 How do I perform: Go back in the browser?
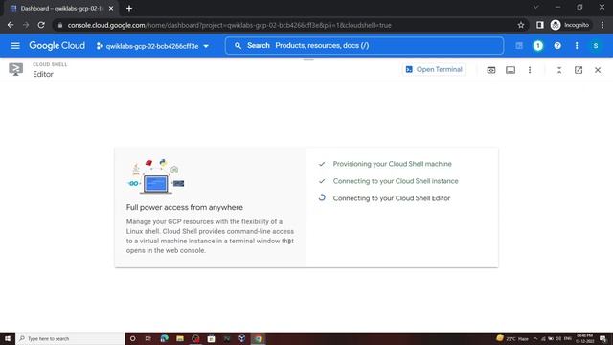(11, 25)
